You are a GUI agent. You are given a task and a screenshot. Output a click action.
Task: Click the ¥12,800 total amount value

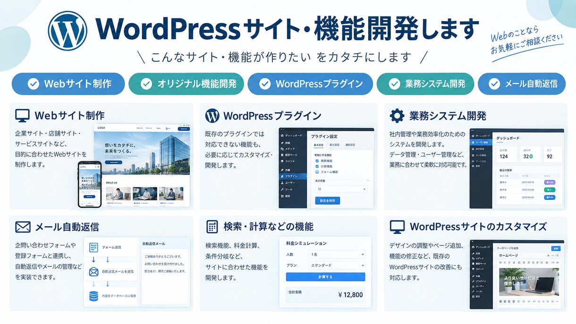(x=351, y=295)
